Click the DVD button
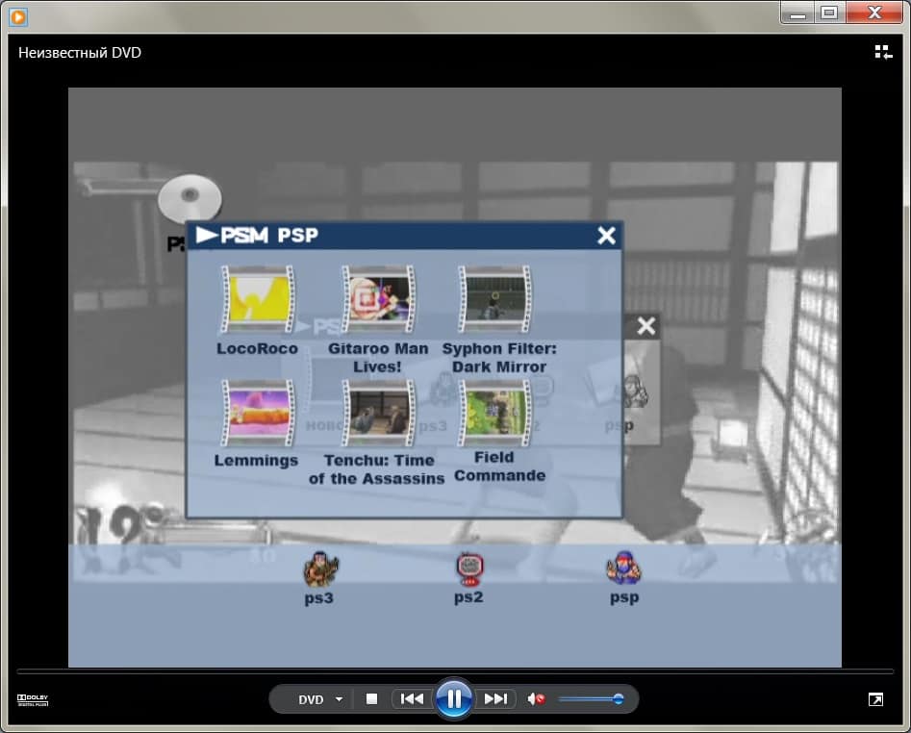Viewport: 911px width, 733px height. coord(311,699)
